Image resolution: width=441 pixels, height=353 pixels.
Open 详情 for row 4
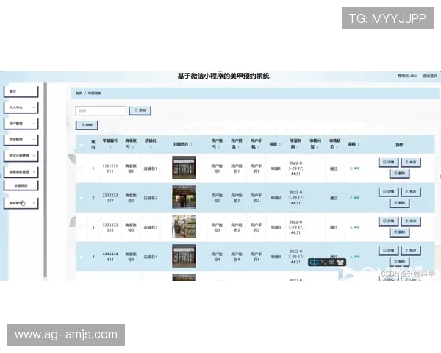[388, 251]
